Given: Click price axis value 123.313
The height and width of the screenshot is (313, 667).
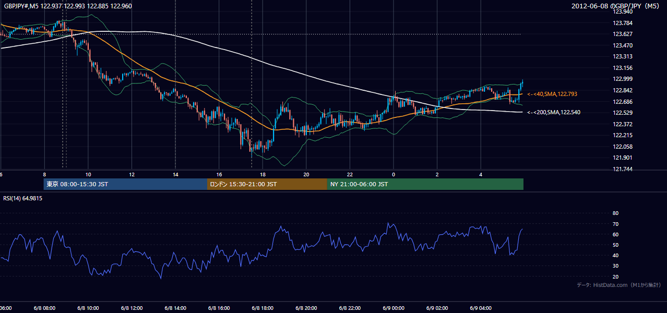Looking at the screenshot, I should click(622, 56).
